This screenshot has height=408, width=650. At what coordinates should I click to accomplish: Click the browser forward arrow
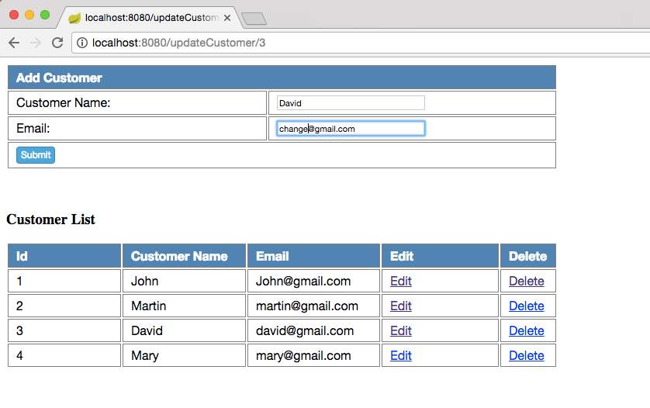pos(36,43)
